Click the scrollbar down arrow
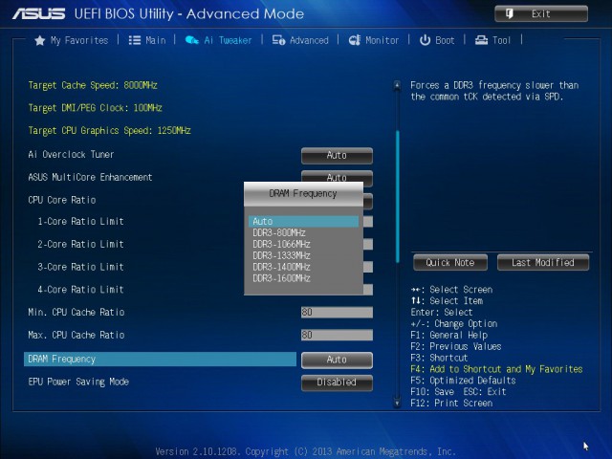This screenshot has height=459, width=612. click(x=397, y=403)
